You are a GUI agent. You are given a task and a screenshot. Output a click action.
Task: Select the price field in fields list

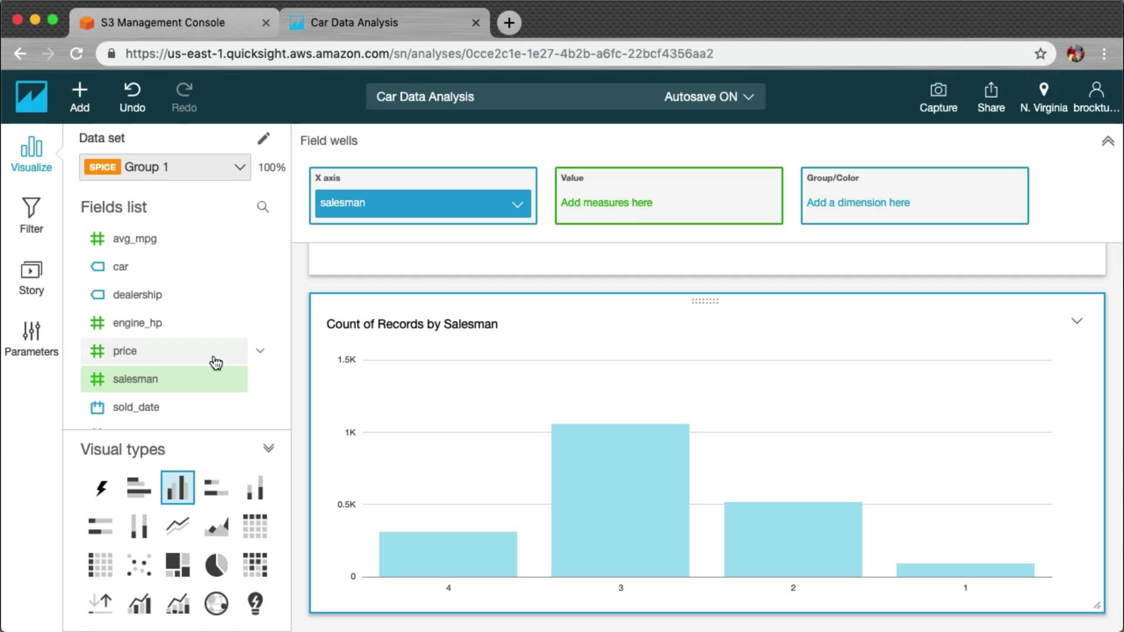pyautogui.click(x=125, y=351)
